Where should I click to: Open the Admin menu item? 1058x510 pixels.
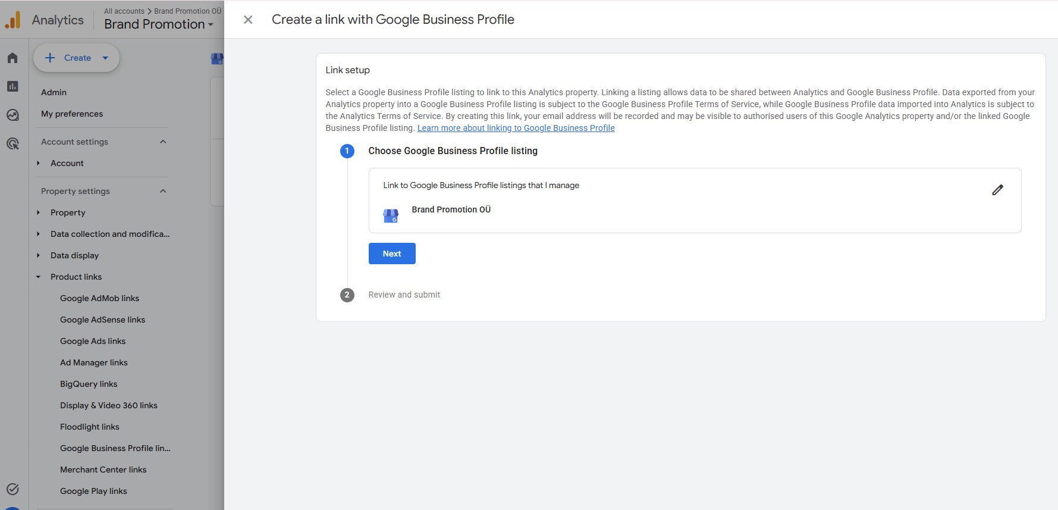pyautogui.click(x=54, y=92)
